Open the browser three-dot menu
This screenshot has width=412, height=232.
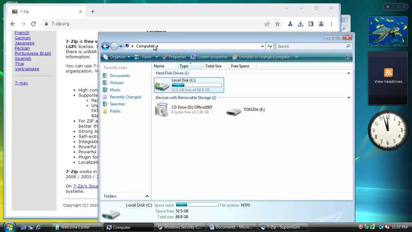pos(332,24)
